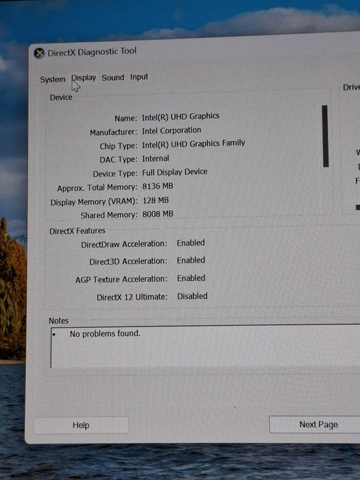Click the 'No problems found.' note
The height and width of the screenshot is (480, 360).
(x=105, y=333)
